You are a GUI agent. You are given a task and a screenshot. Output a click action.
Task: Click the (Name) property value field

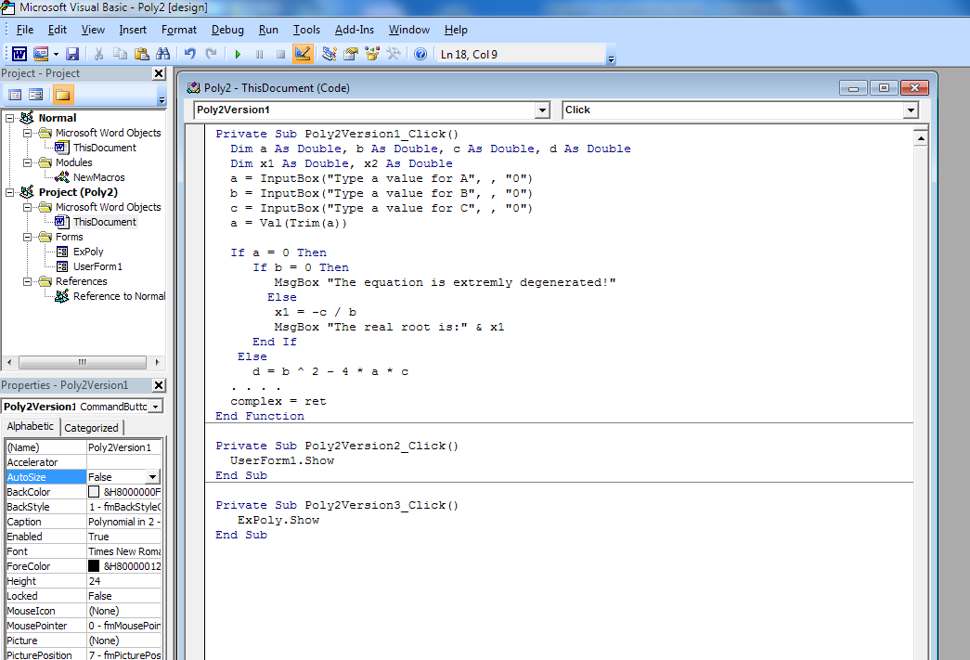[123, 447]
